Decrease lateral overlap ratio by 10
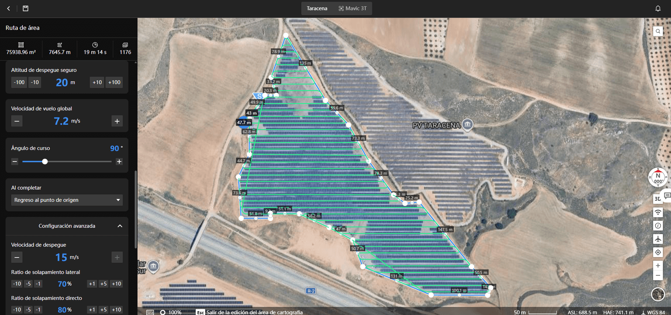 (17, 284)
